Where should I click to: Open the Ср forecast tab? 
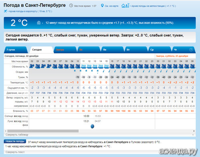pos(160,50)
